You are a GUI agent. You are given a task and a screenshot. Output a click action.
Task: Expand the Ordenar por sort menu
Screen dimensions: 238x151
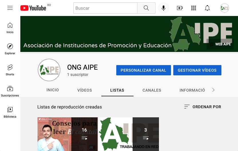[x=203, y=107]
